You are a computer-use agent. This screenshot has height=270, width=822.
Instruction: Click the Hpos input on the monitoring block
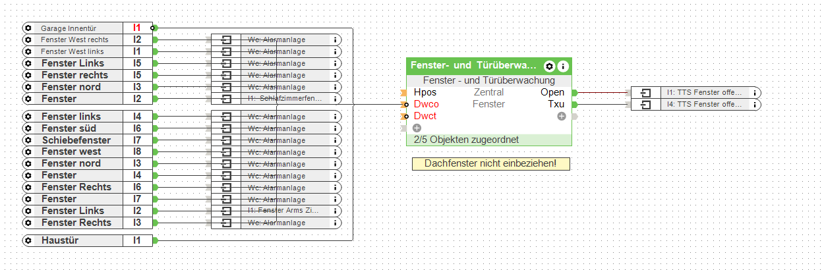pos(425,92)
